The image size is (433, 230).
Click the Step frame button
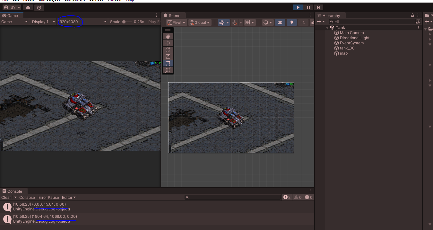[318, 7]
